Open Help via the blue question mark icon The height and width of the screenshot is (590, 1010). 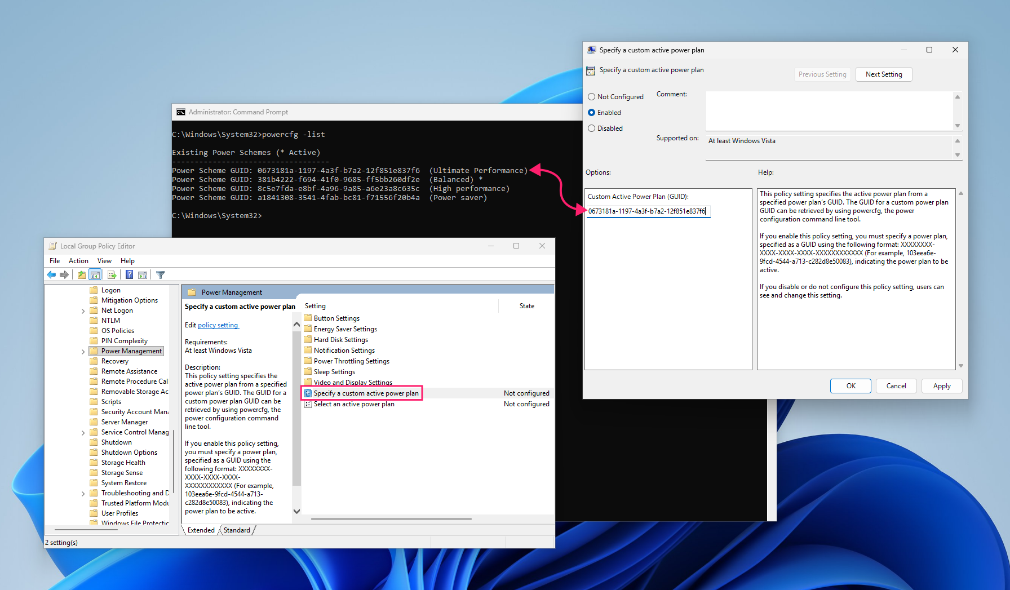tap(129, 275)
